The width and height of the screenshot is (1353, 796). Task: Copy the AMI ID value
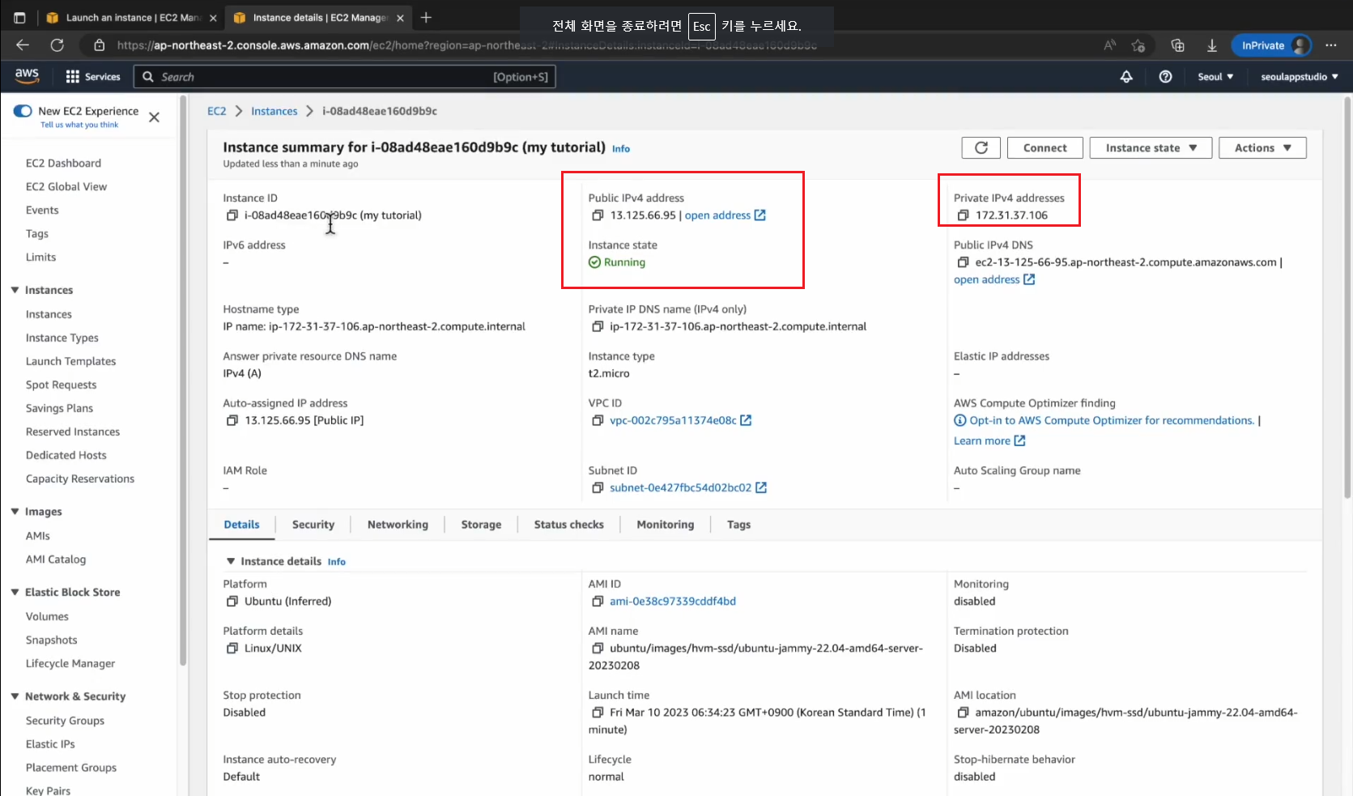(x=598, y=601)
